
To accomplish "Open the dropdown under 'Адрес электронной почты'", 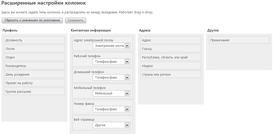I will 111,46.
